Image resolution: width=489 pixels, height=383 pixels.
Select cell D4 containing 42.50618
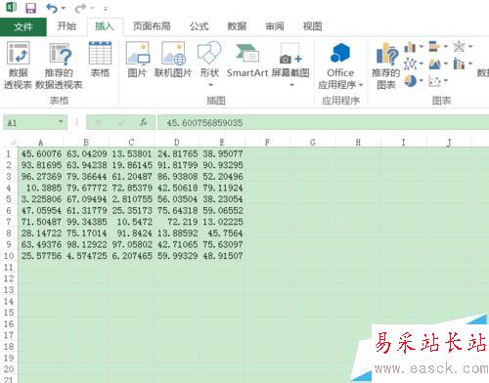point(177,188)
